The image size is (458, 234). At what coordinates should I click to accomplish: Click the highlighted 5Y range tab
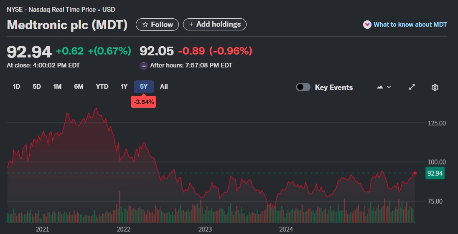(x=144, y=87)
